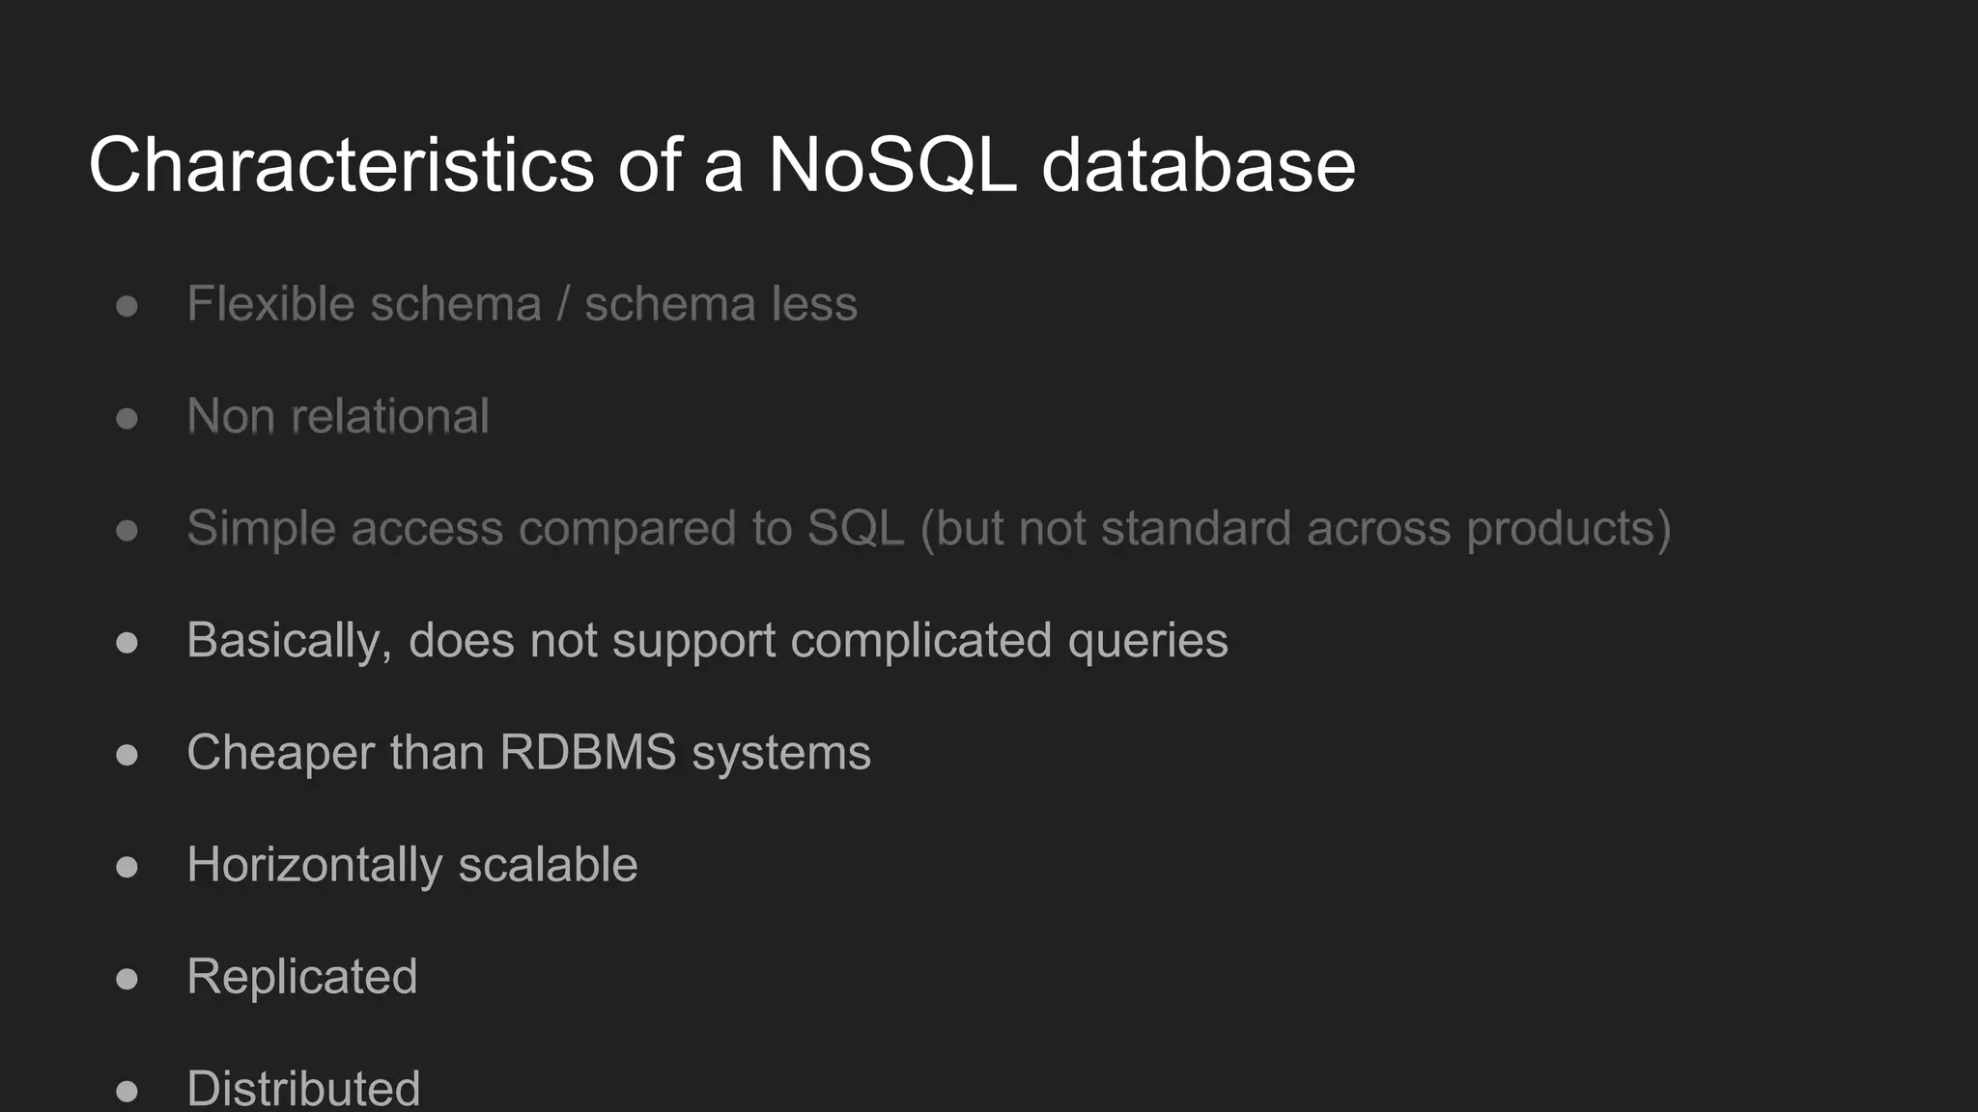This screenshot has height=1112, width=1978.
Task: Click the bullet dot beside 'Simple access'
Action: point(127,530)
